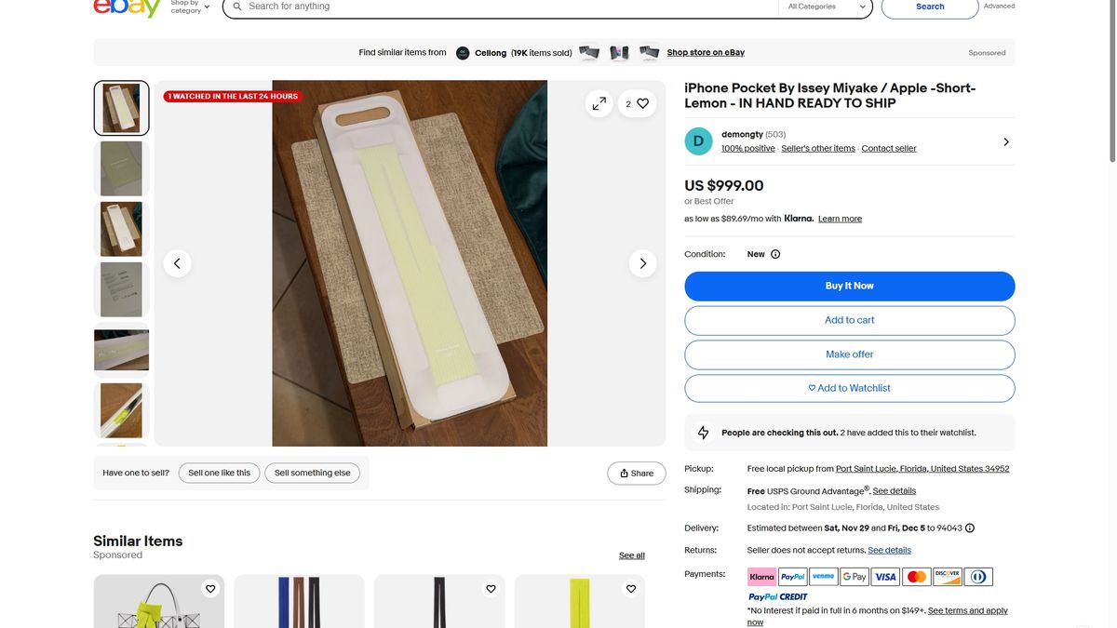Select the second product thumbnail

pos(121,168)
